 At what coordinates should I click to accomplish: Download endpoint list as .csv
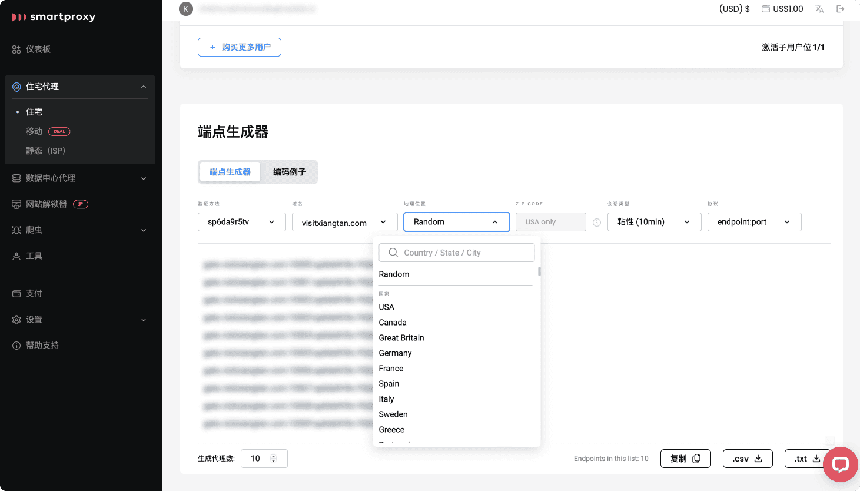pos(747,459)
